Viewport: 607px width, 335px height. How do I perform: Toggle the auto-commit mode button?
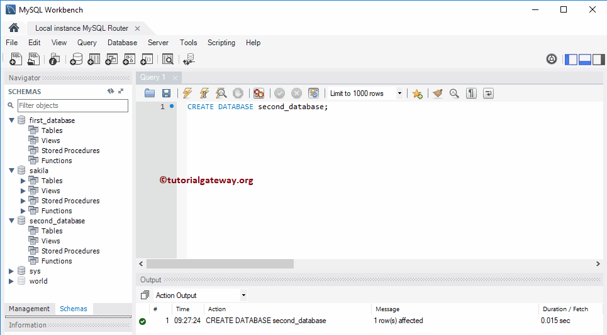click(x=314, y=93)
